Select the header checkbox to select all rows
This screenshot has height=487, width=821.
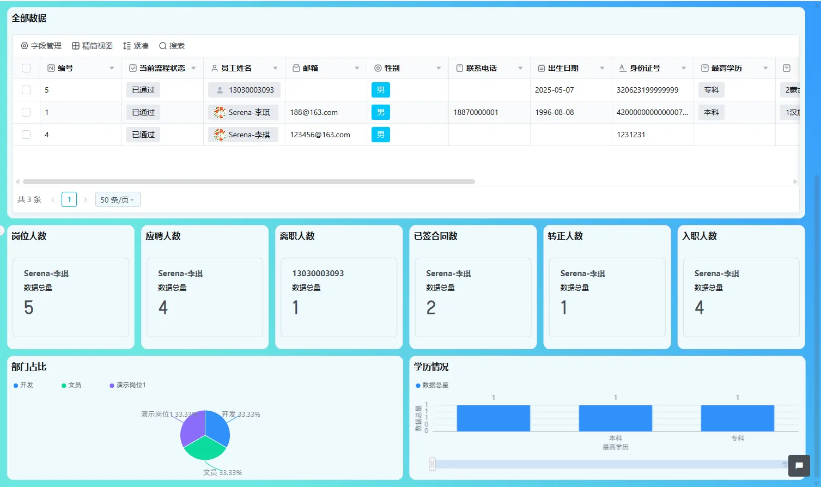point(26,68)
